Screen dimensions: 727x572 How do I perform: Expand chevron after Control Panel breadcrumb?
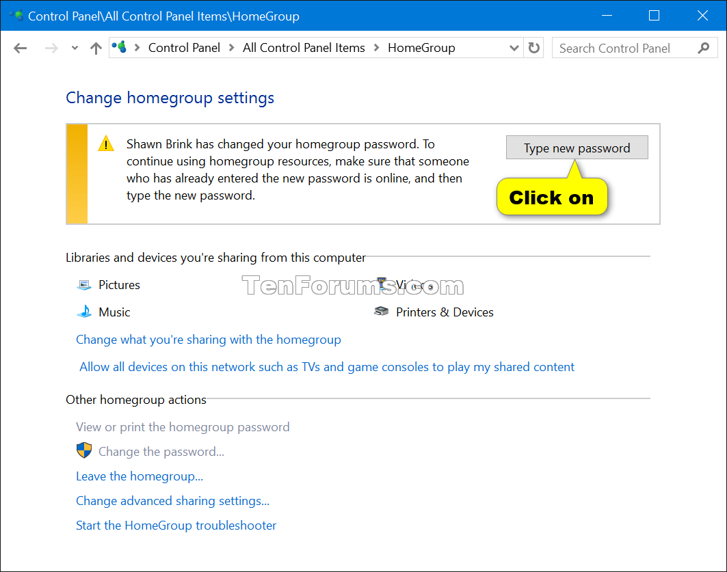[x=231, y=48]
